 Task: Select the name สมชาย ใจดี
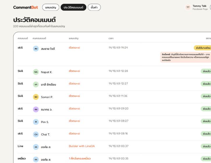click(48, 49)
